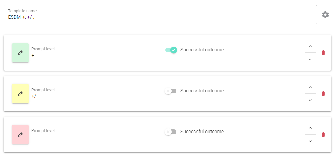
Task: Open pink color picker swatch
Action: [x=20, y=135]
